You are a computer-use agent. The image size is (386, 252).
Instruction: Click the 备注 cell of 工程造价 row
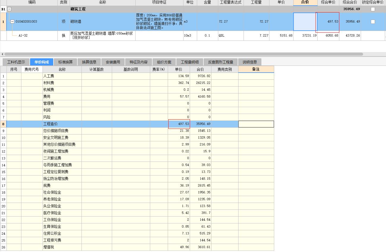tap(256, 124)
